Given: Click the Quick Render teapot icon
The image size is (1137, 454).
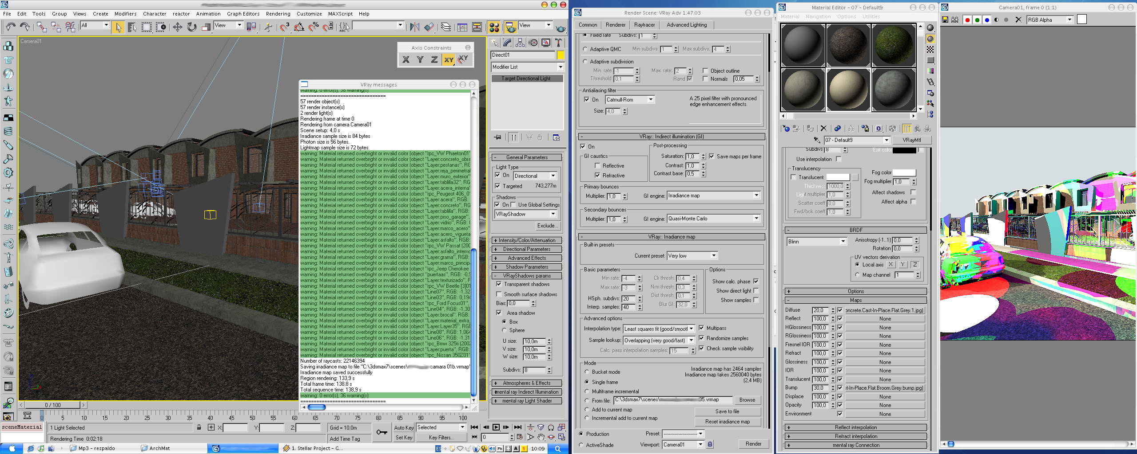Looking at the screenshot, I should pyautogui.click(x=561, y=28).
